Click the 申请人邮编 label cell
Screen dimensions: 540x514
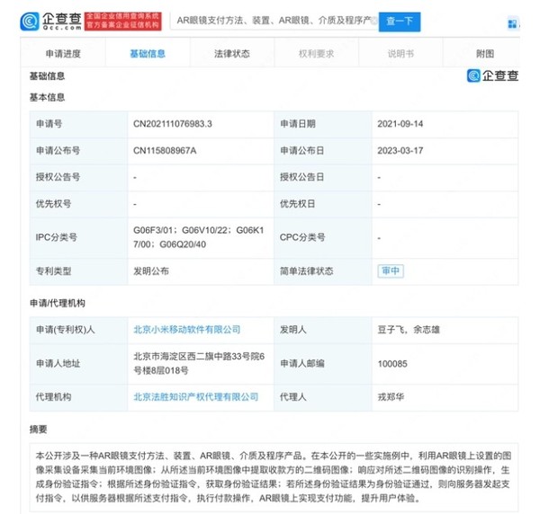[323, 364]
